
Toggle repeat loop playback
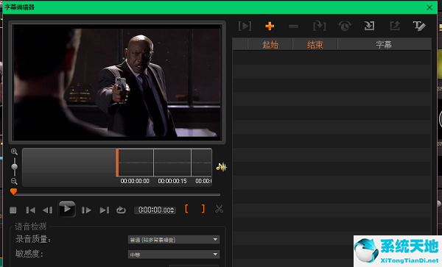121,210
